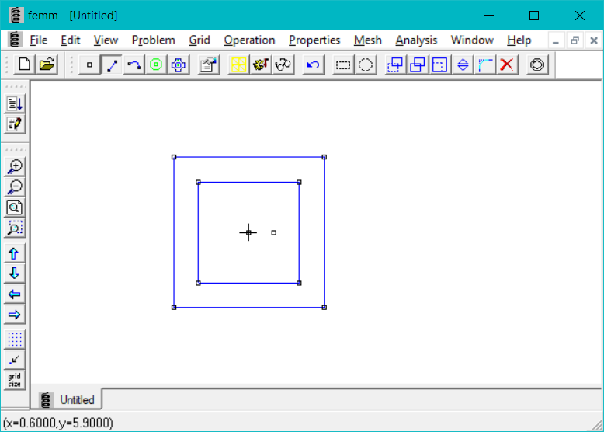Click the zoom out magnifier

15,187
